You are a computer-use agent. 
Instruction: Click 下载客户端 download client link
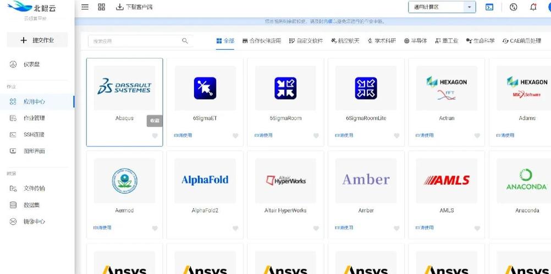[x=134, y=7]
